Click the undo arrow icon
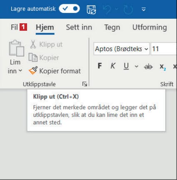This screenshot has width=177, height=180. click(107, 10)
